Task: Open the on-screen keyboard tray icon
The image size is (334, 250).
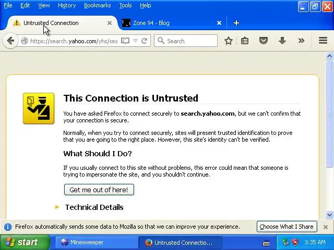Action: 266,243
